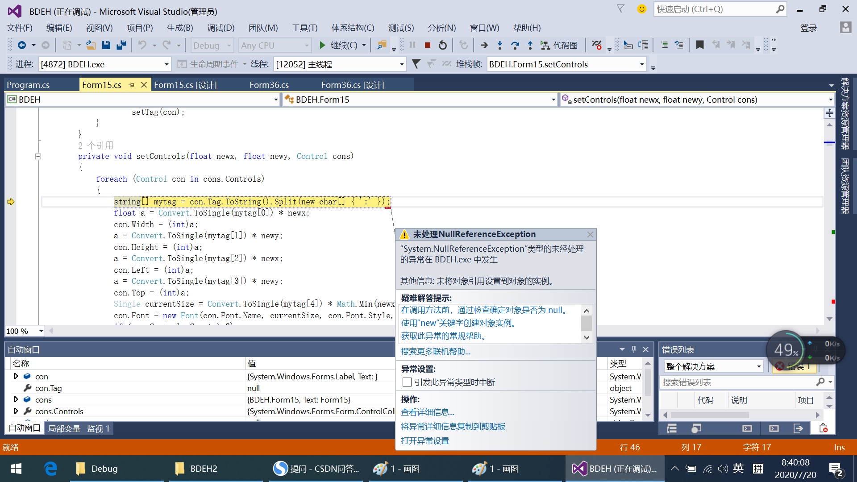Image resolution: width=857 pixels, height=482 pixels.
Task: Click the troubleshooting tips scrollbar down arrow
Action: (587, 338)
